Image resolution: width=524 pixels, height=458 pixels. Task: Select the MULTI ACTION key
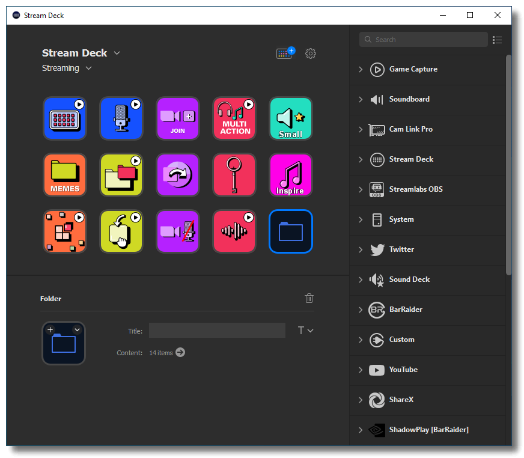point(234,118)
